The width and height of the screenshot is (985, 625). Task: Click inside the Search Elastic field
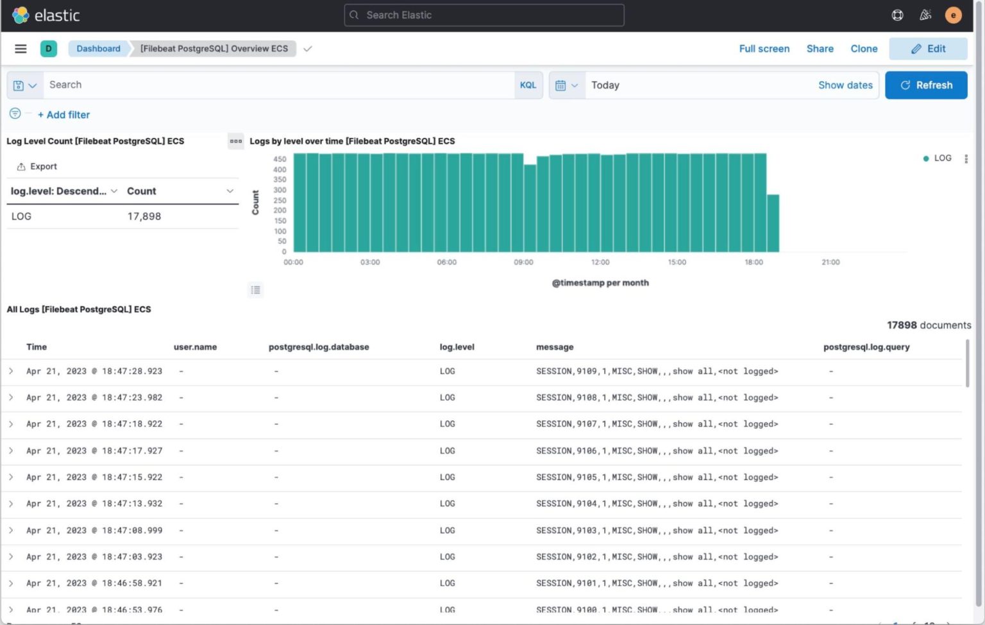tap(484, 15)
